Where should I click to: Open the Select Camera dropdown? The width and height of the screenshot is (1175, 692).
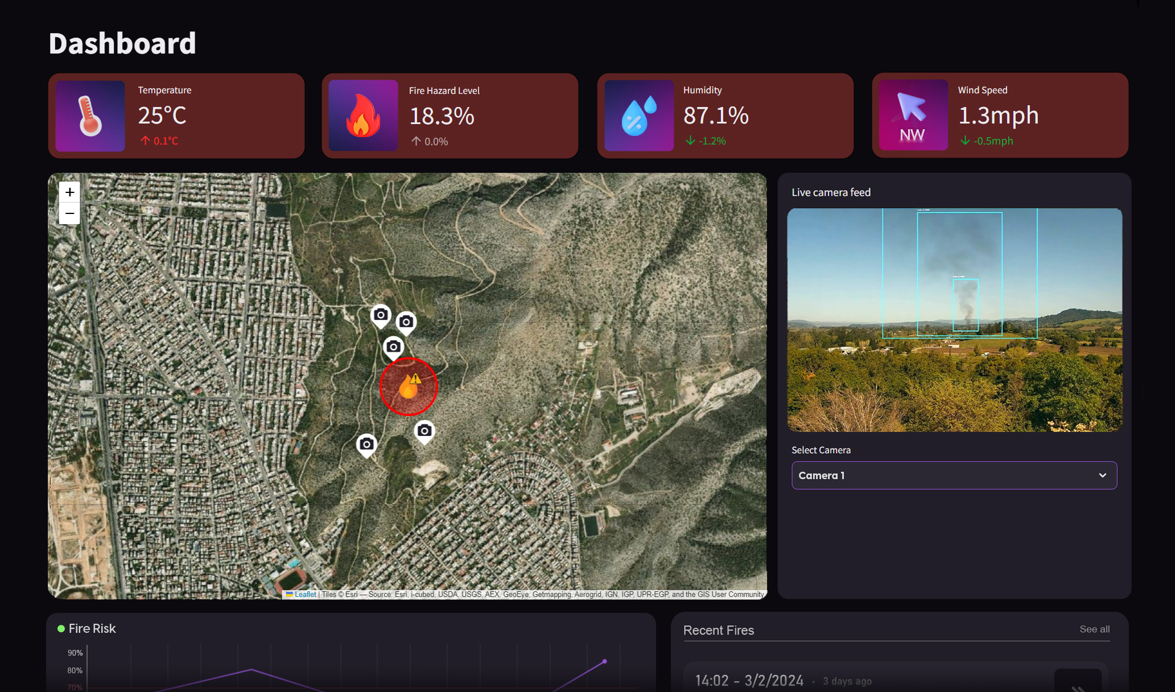pos(954,475)
